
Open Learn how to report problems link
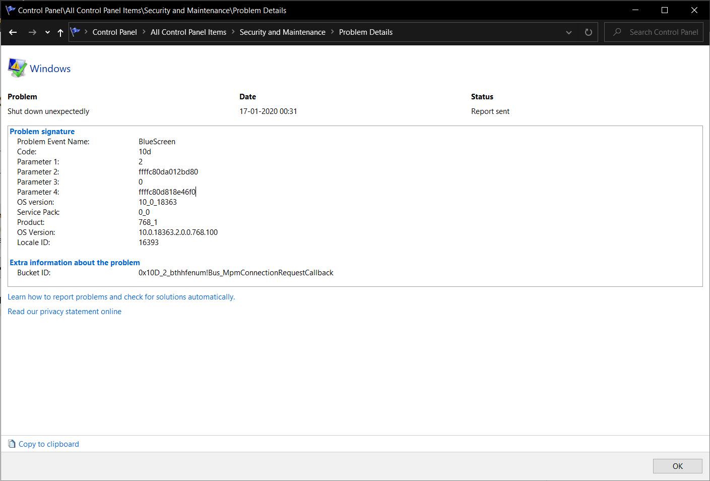[121, 297]
